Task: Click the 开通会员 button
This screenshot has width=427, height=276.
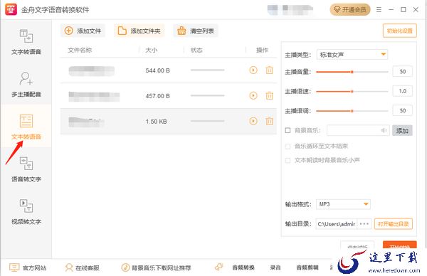Action: click(350, 10)
